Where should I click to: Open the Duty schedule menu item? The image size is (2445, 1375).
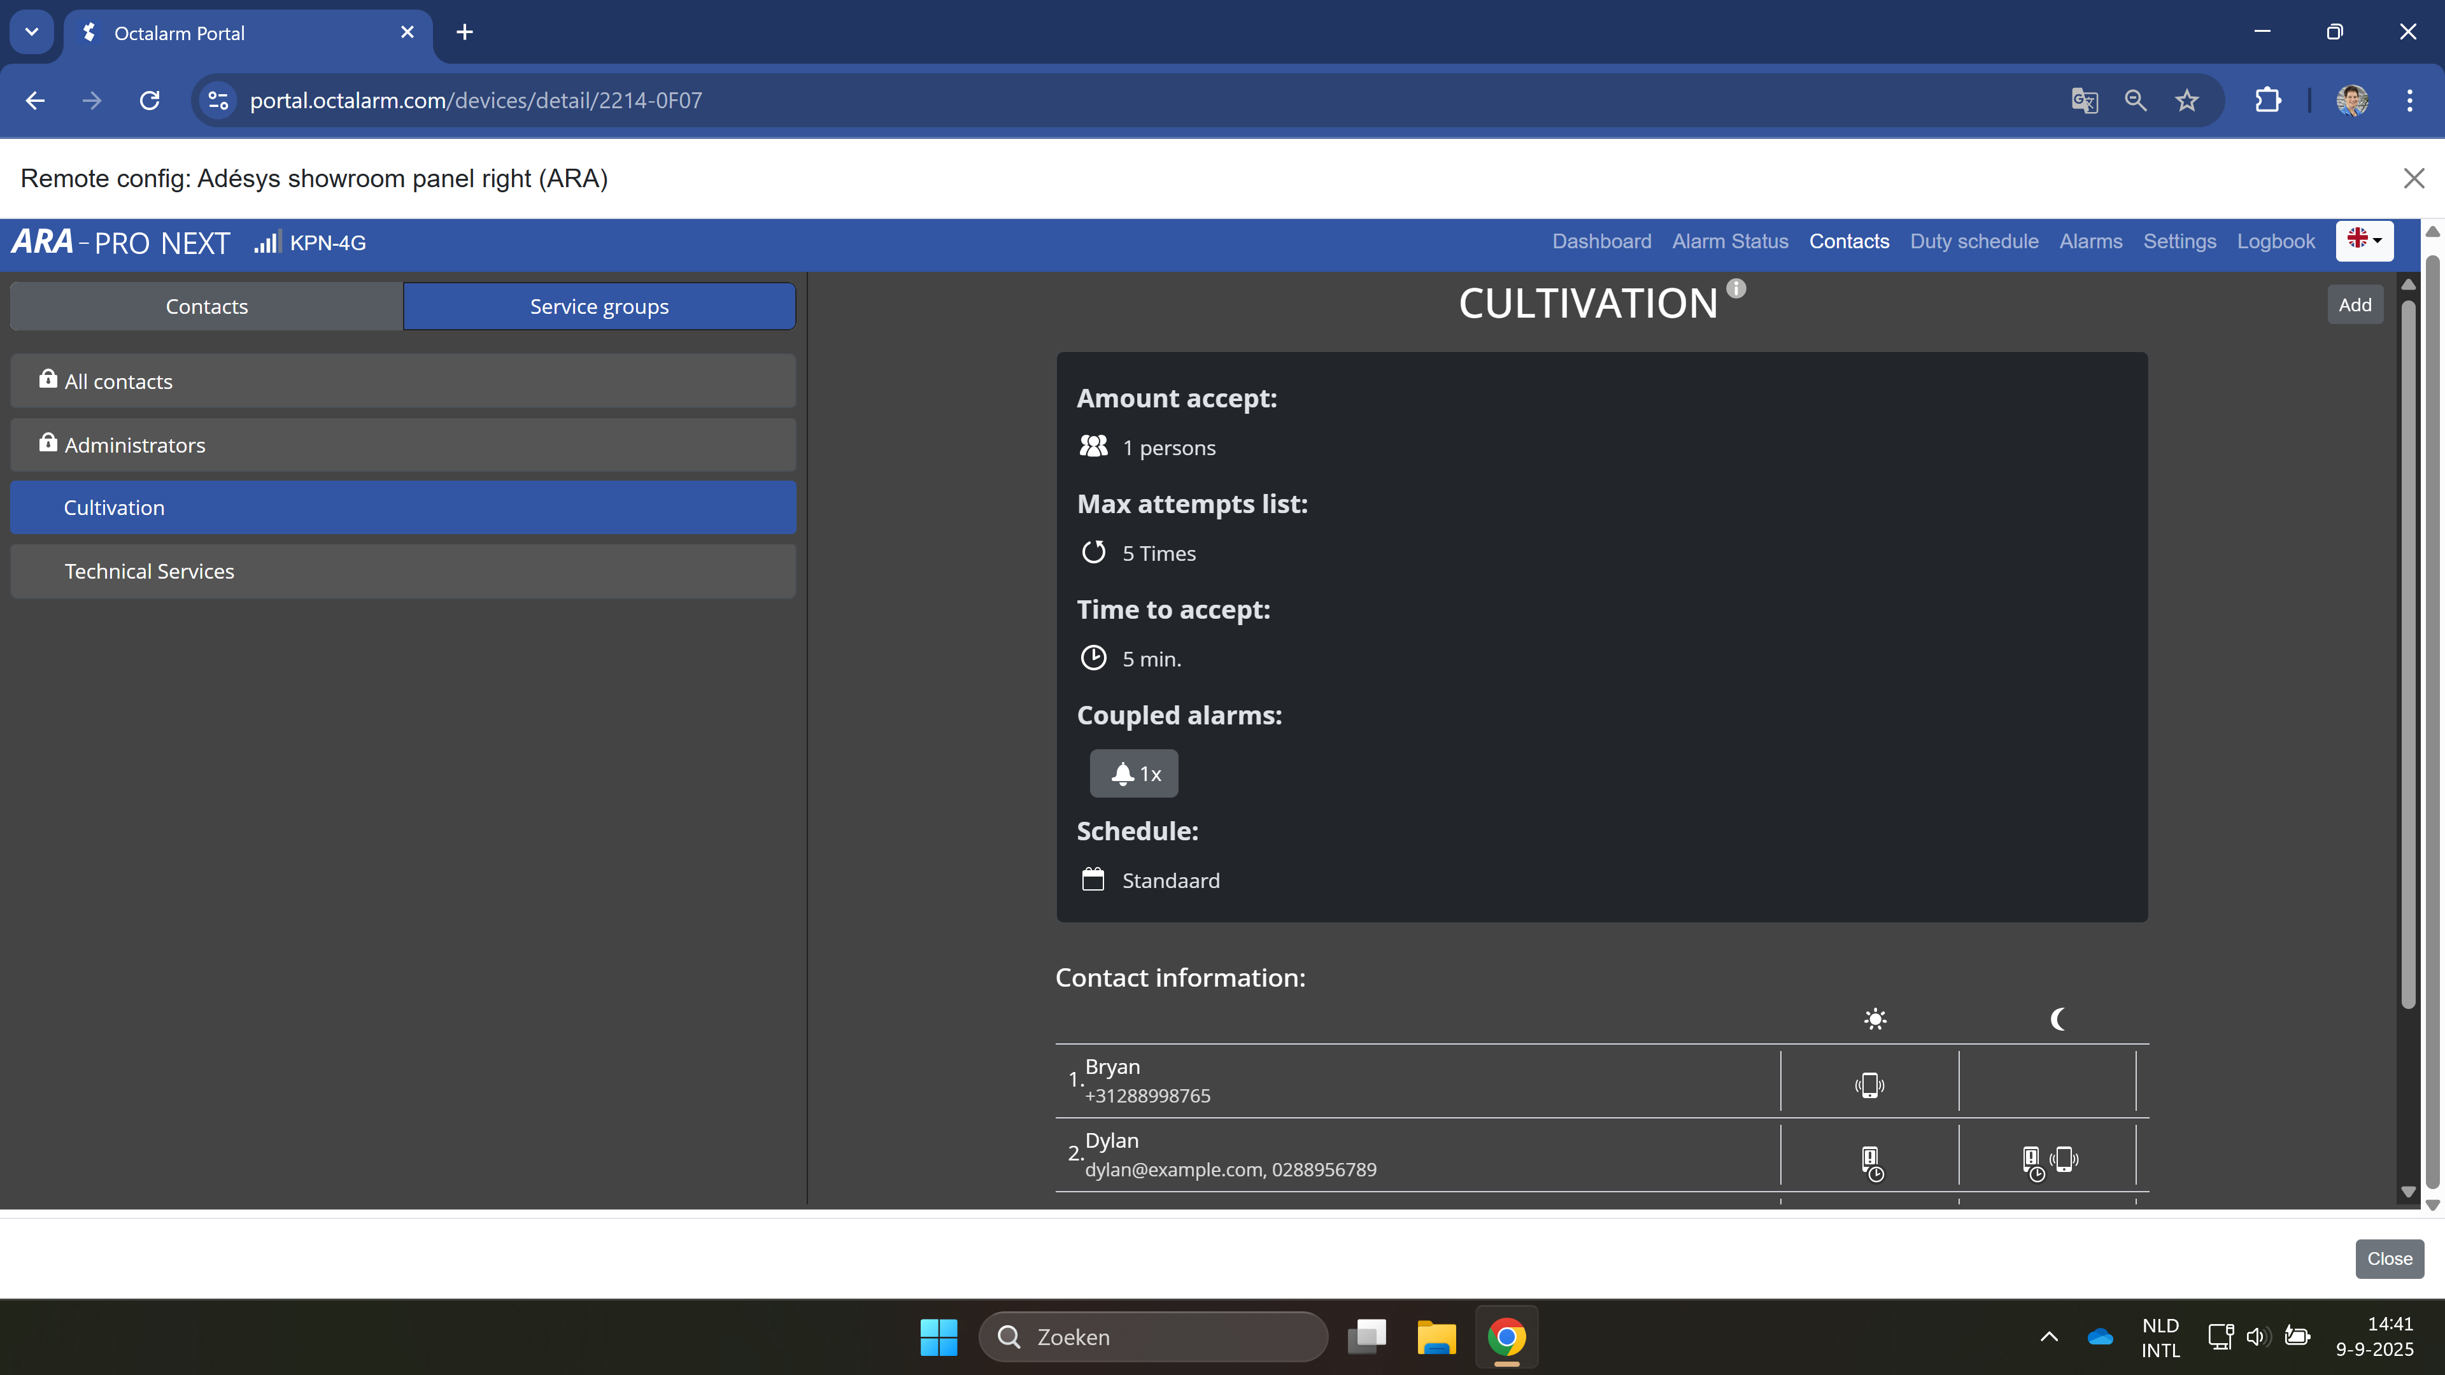[x=1973, y=241]
